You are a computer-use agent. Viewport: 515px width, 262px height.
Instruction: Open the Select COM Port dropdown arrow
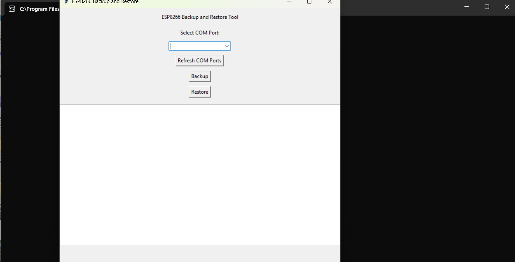coord(227,46)
